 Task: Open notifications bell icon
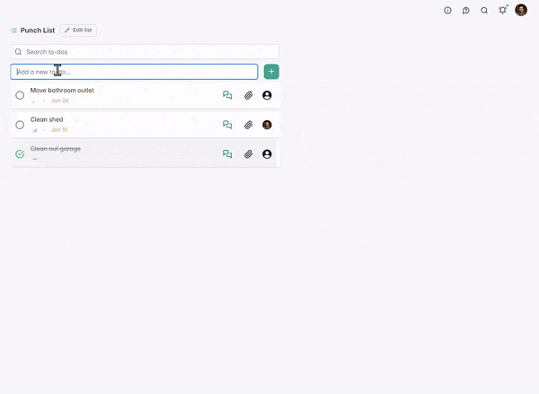coord(502,10)
